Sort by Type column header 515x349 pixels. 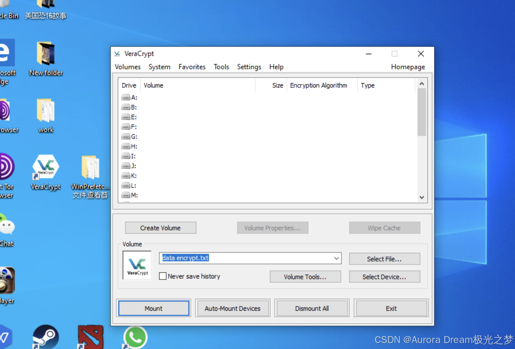(x=386, y=85)
